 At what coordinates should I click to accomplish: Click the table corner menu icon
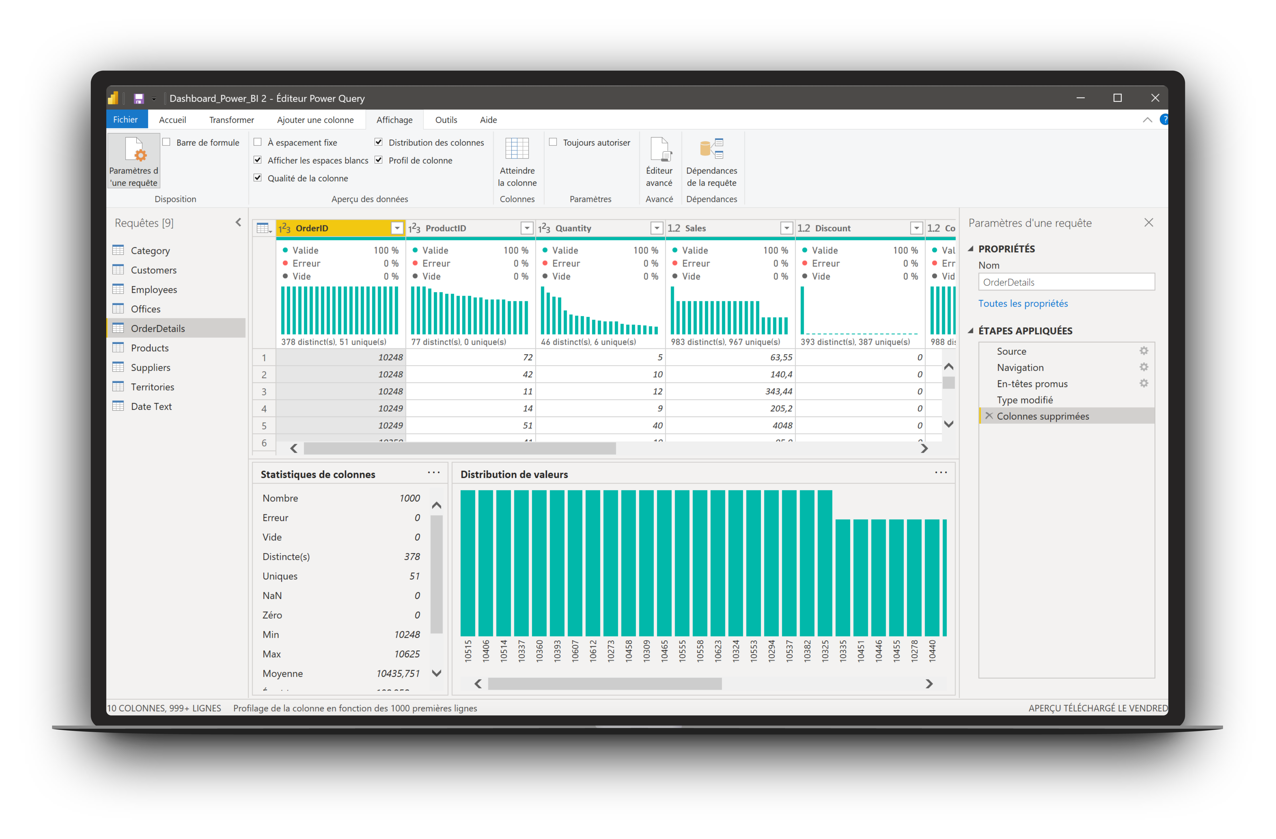(264, 228)
